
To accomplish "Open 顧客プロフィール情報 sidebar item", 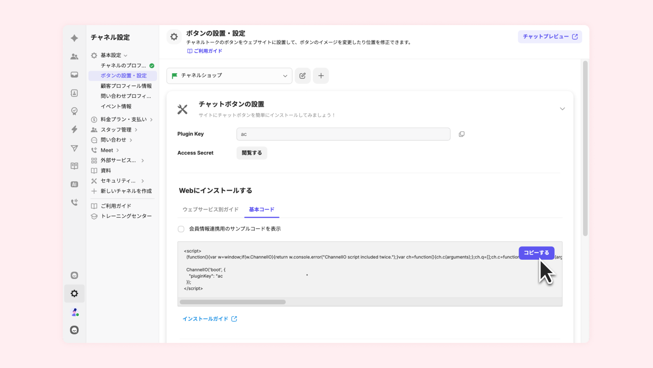I will pyautogui.click(x=126, y=86).
